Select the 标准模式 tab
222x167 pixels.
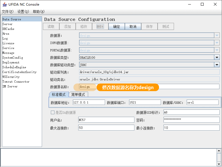click(x=59, y=95)
